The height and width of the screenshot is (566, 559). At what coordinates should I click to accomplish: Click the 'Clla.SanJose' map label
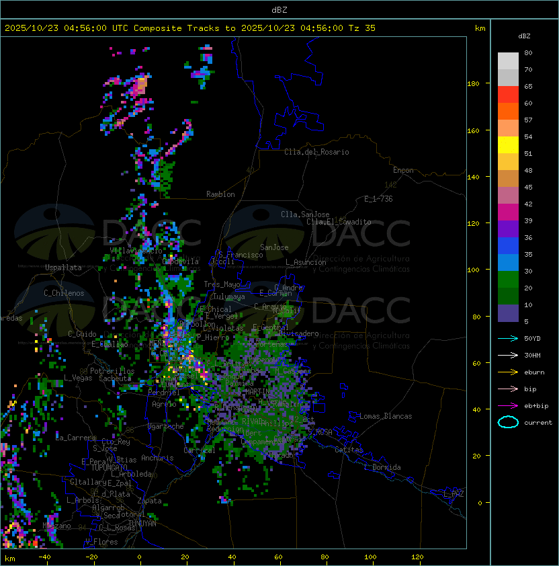click(x=305, y=214)
